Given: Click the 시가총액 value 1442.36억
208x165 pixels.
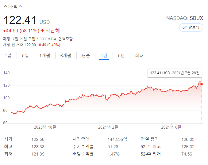Looking at the screenshot, I should [x=117, y=139].
